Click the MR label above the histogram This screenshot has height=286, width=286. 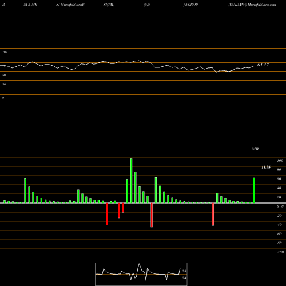coord(255,149)
